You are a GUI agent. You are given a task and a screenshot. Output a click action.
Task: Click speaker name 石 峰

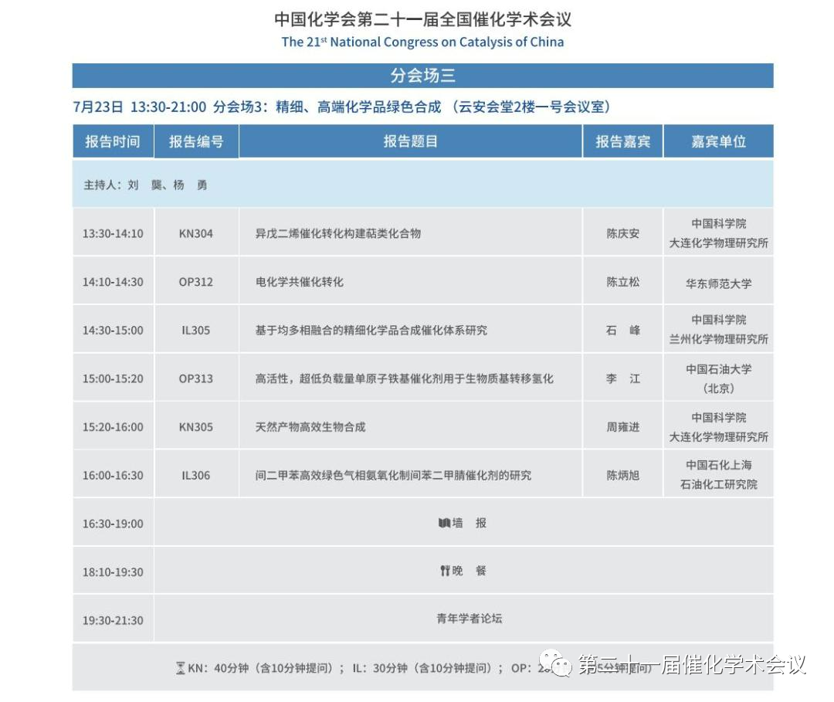(x=623, y=331)
